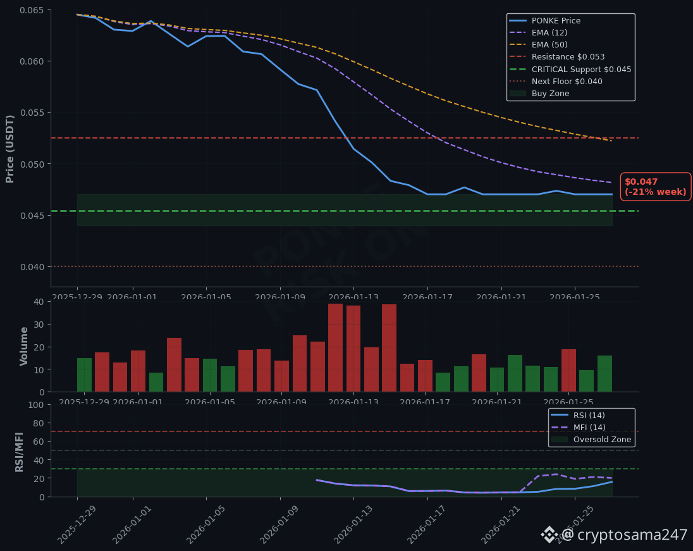Image resolution: width=693 pixels, height=551 pixels.
Task: Click the RSI (14) legend entry
Action: point(578,415)
